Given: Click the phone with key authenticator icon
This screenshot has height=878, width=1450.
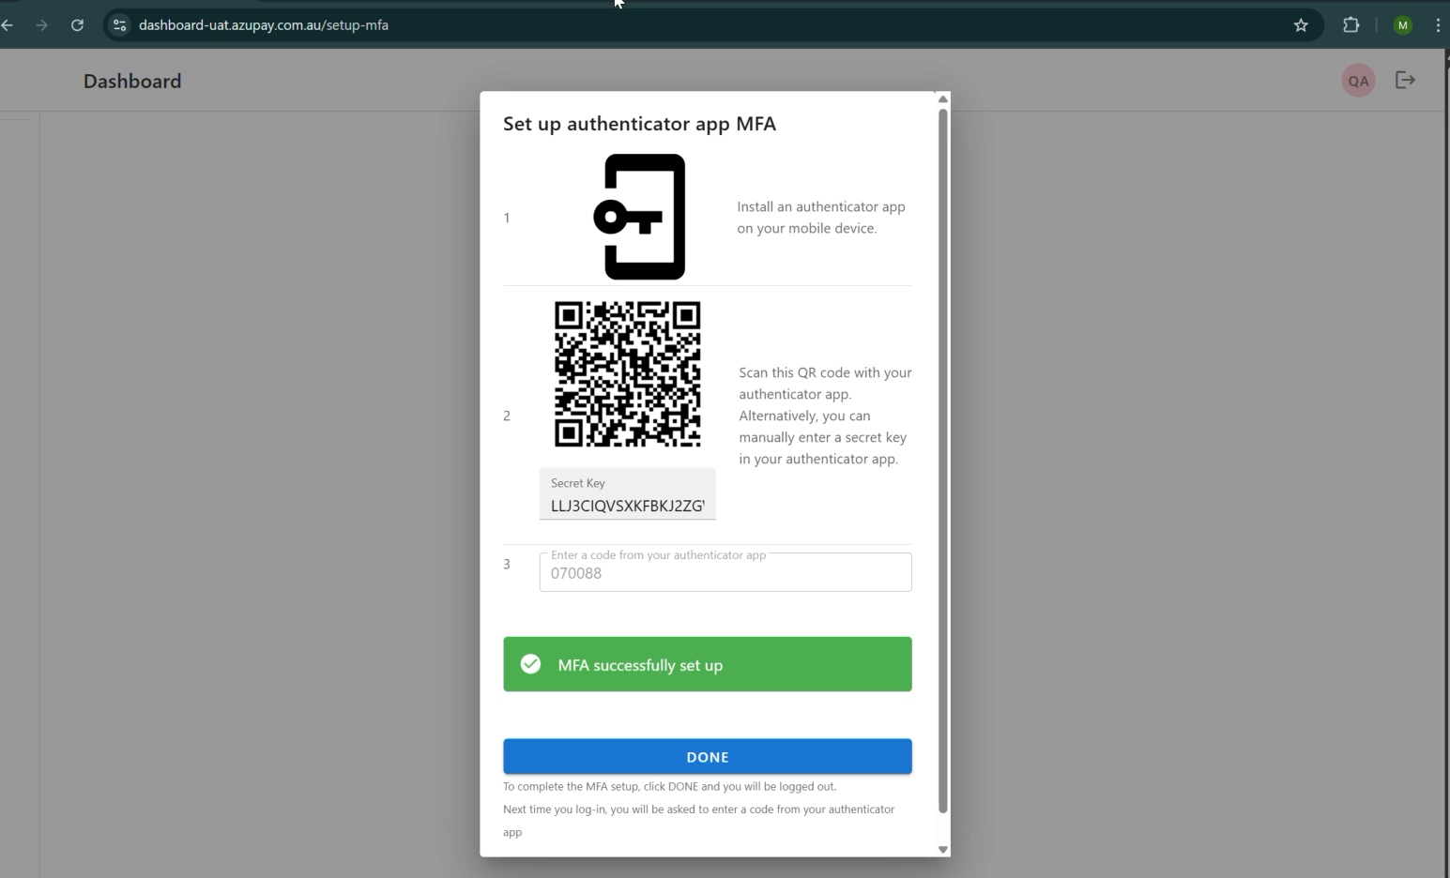Looking at the screenshot, I should (x=640, y=217).
